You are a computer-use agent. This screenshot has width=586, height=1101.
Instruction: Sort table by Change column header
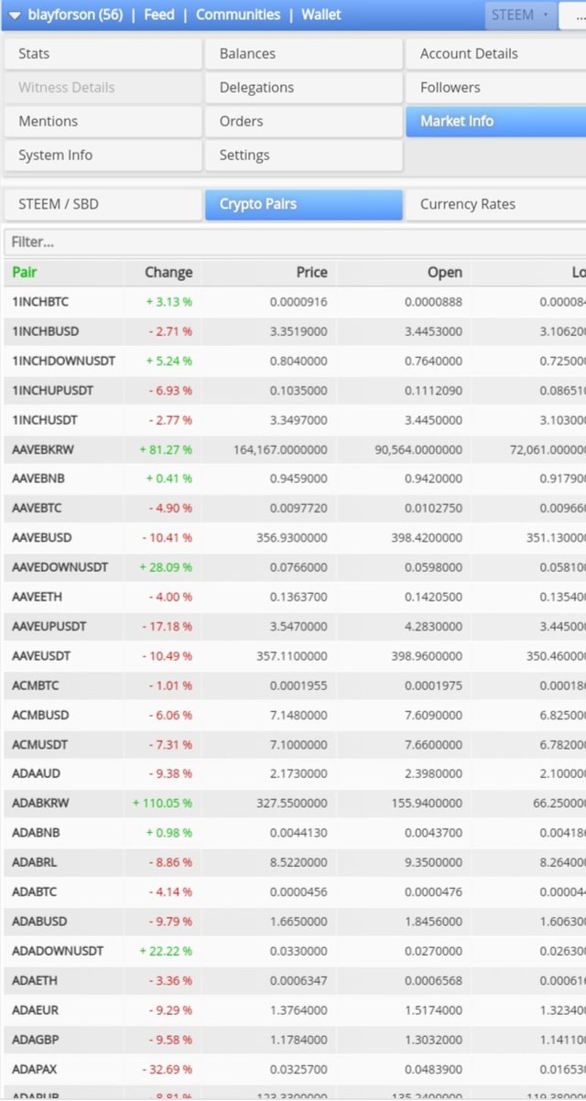(x=168, y=272)
